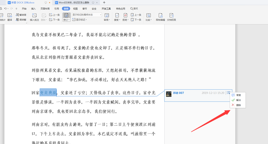Open a new document tab with plus
The height and width of the screenshot is (144, 268).
coord(104,3)
